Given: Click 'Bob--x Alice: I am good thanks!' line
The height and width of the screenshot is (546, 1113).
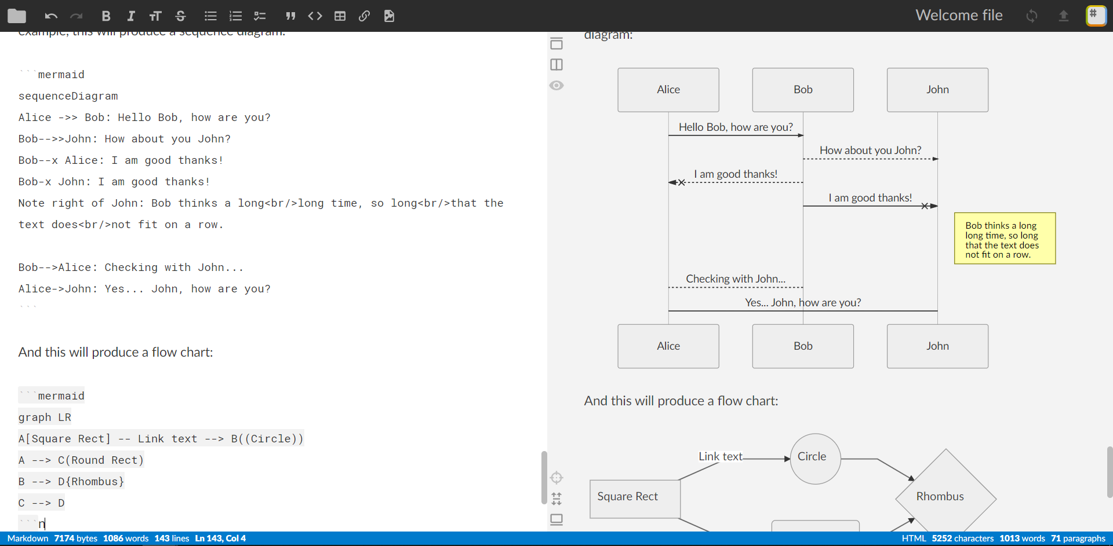Looking at the screenshot, I should 121,160.
